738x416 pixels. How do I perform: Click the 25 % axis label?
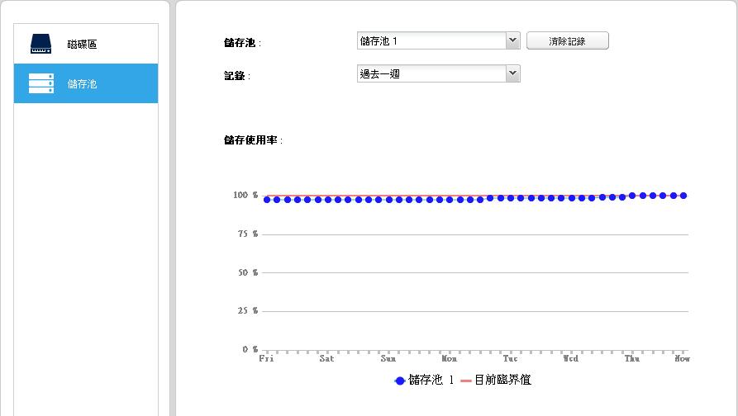pyautogui.click(x=248, y=310)
